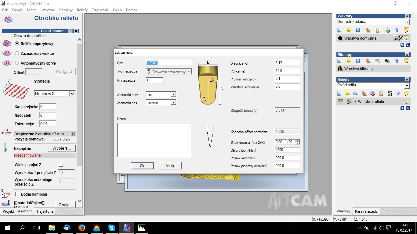This screenshot has height=234, width=417.
Task: Click the merge vector shapes icon in Wektory
Action: 387,30
